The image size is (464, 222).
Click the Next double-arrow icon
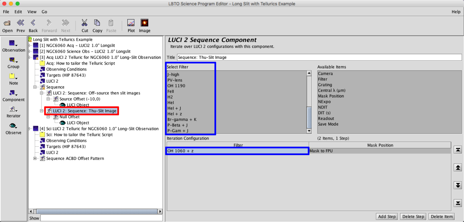(65, 23)
